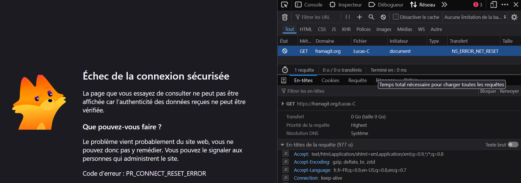Click error code PR_CONNECT_RESET_ERROR text
The width and height of the screenshot is (521, 183).
pos(166,173)
